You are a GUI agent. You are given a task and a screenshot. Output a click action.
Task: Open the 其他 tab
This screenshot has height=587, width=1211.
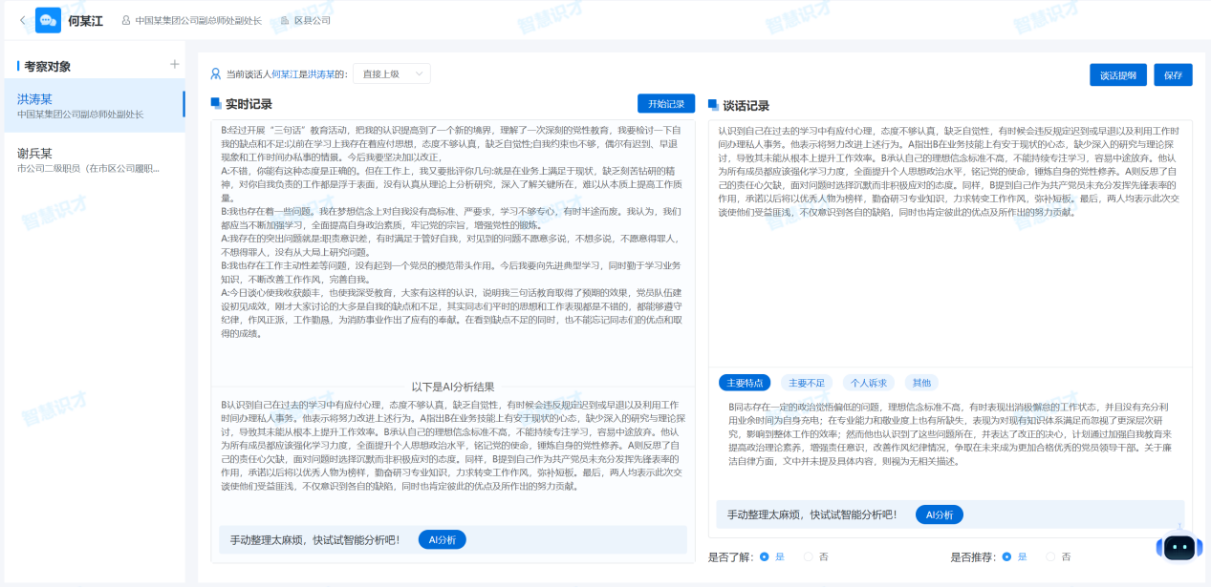920,383
